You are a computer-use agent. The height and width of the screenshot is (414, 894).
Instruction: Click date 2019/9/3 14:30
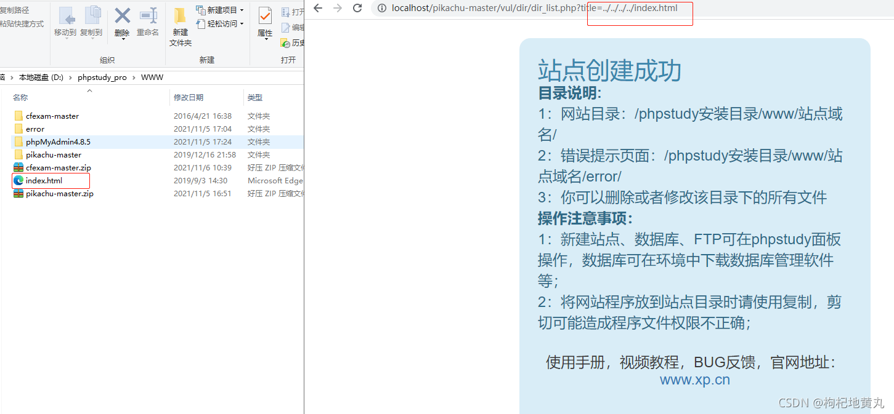[x=200, y=180]
